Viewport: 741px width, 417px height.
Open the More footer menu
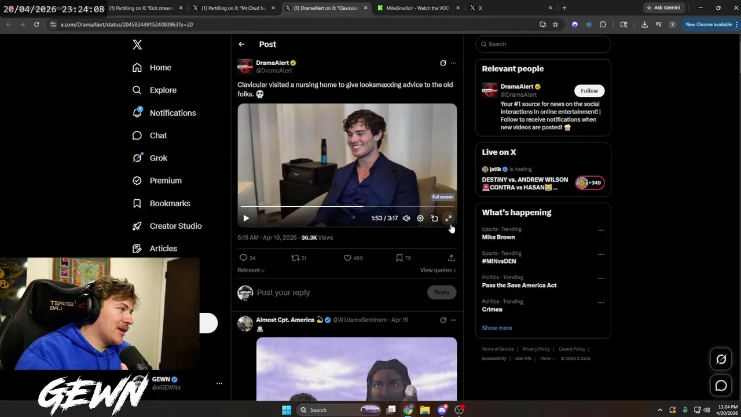pyautogui.click(x=546, y=359)
